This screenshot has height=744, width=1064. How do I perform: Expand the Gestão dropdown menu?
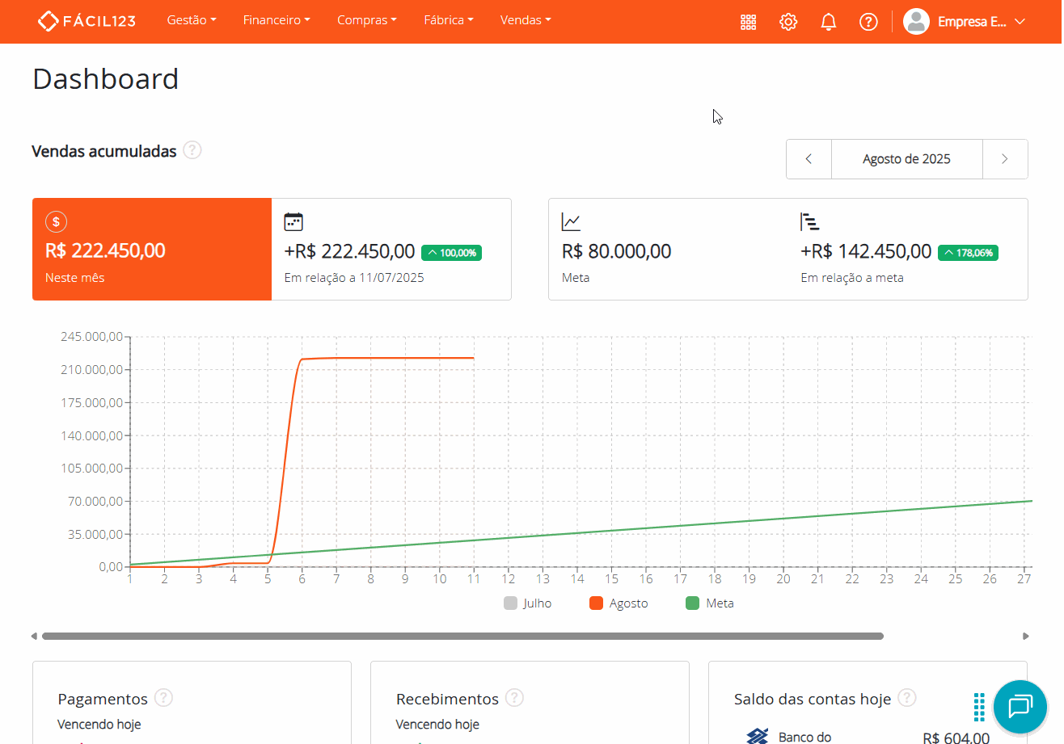click(x=192, y=21)
